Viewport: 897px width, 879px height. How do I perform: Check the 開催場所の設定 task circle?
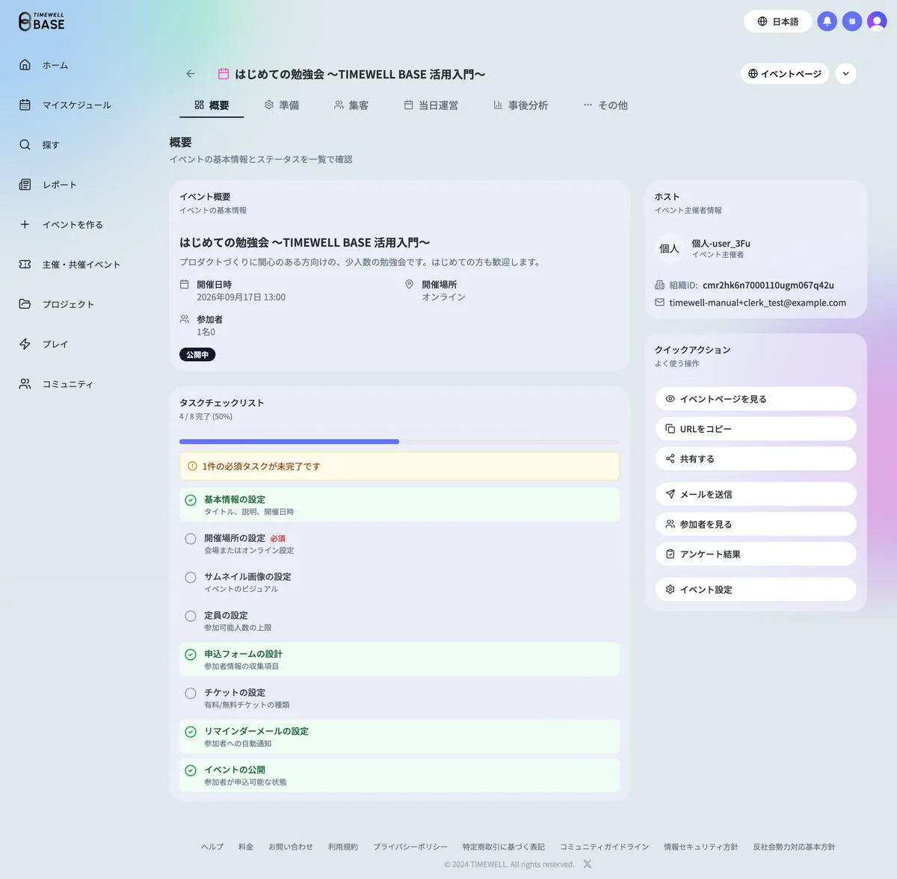click(191, 539)
